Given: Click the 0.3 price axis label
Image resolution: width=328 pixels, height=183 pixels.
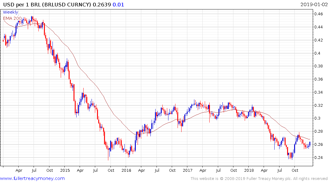Looking at the screenshot, I should (x=317, y=118).
